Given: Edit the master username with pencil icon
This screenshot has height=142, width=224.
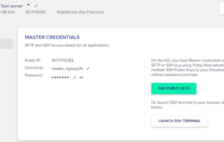Looking at the screenshot, I should [x=88, y=68].
